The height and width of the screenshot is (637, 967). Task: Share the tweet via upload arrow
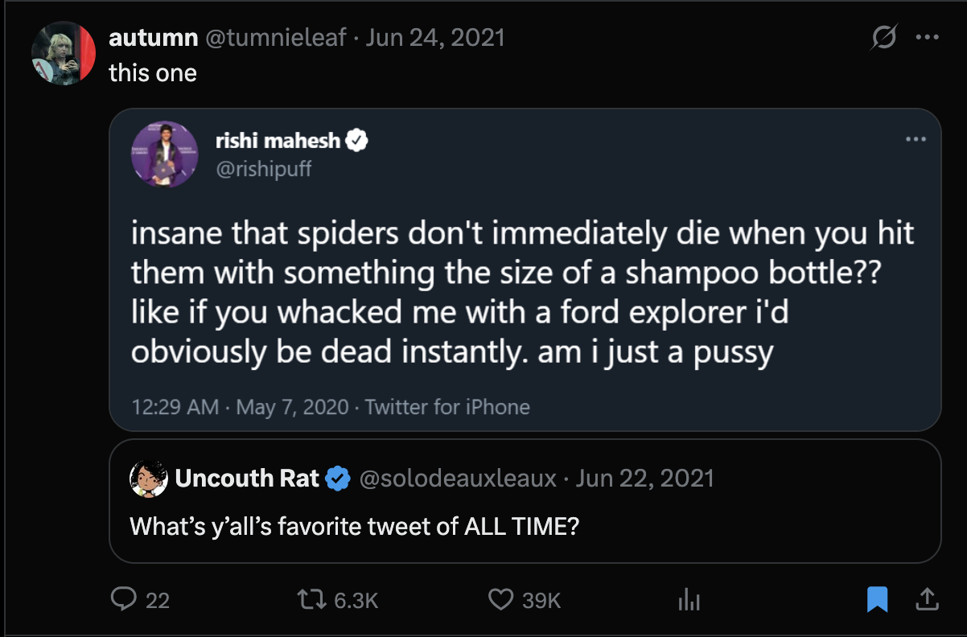926,599
